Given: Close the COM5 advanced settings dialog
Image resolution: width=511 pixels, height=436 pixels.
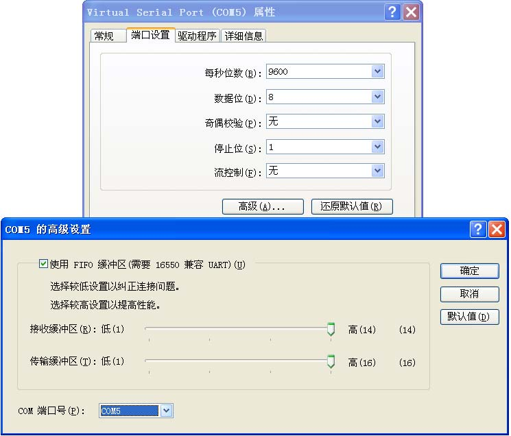Looking at the screenshot, I should coord(497,230).
